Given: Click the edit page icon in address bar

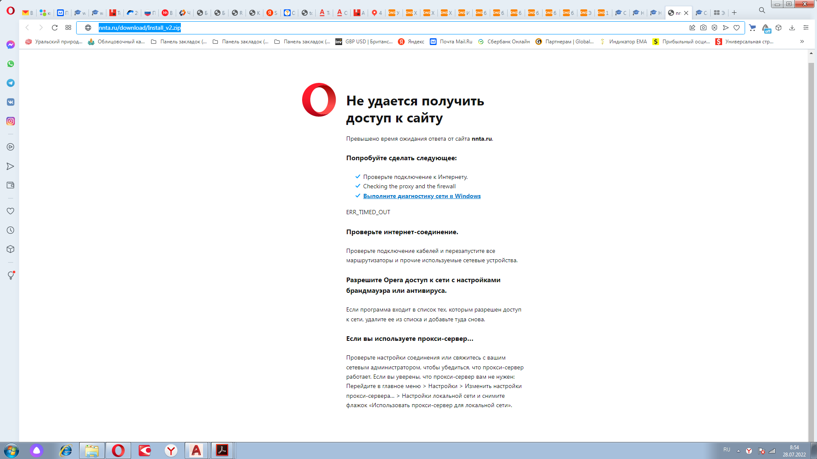Looking at the screenshot, I should (692, 28).
